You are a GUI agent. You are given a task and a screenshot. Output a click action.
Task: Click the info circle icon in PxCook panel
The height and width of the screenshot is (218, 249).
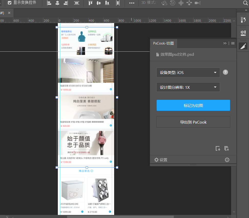(227, 160)
